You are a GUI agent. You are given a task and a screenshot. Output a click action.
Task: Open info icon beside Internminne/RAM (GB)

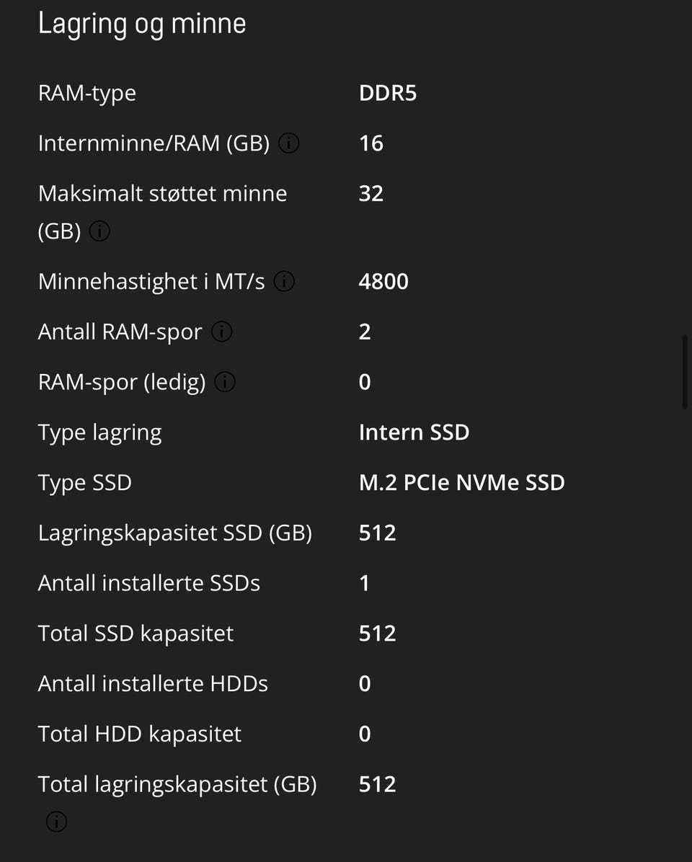288,143
